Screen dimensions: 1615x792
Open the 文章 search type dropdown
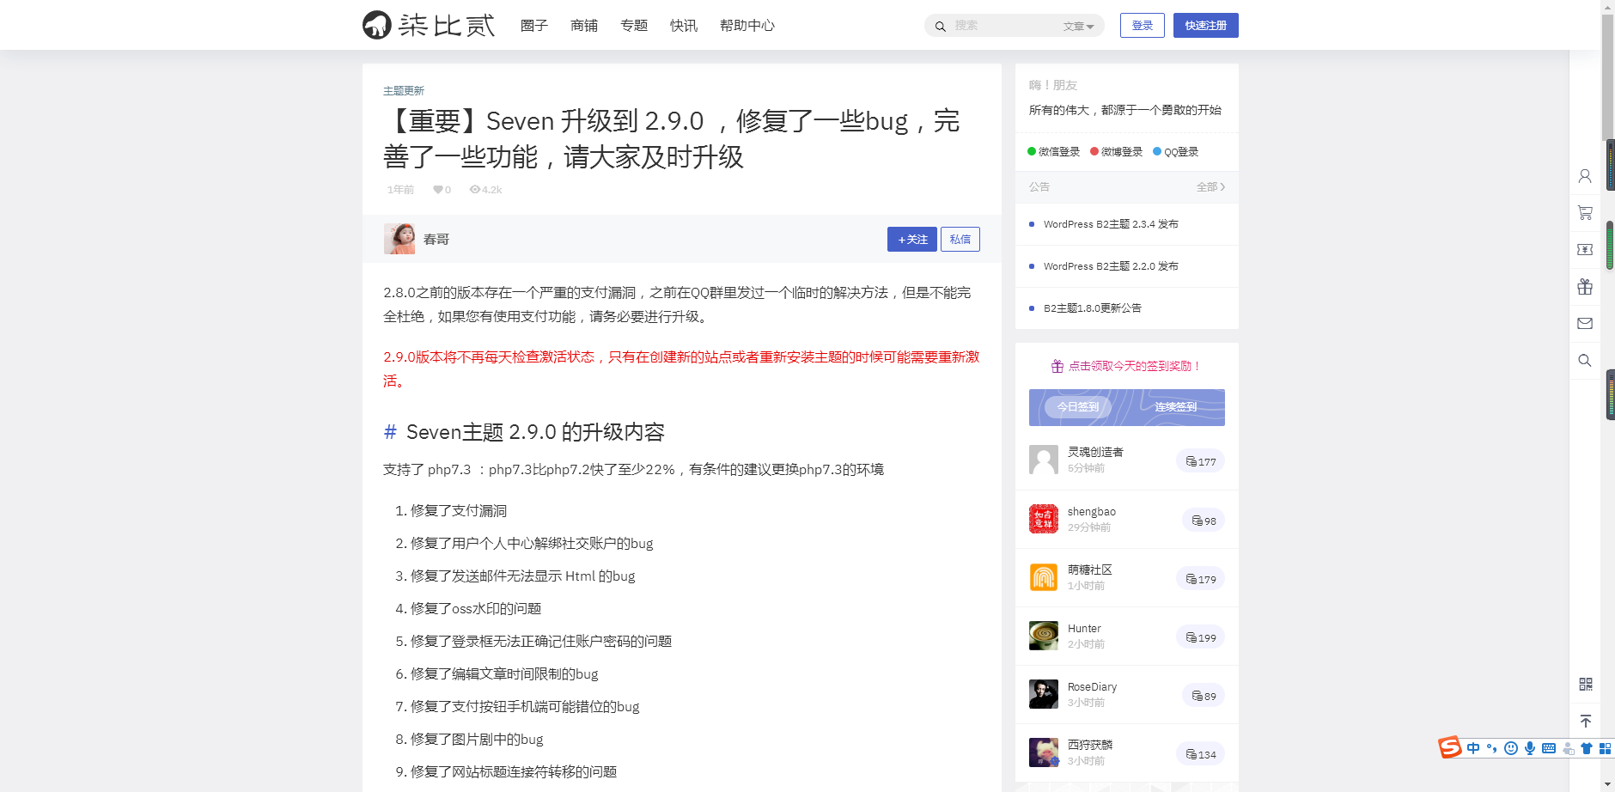tap(1078, 27)
